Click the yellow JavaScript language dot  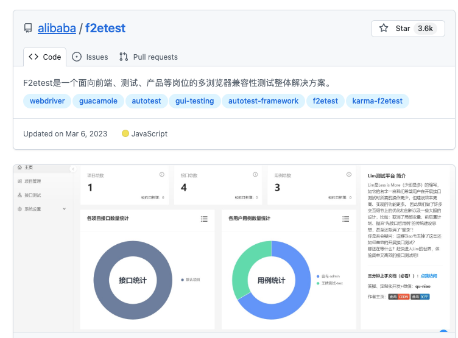pos(125,133)
